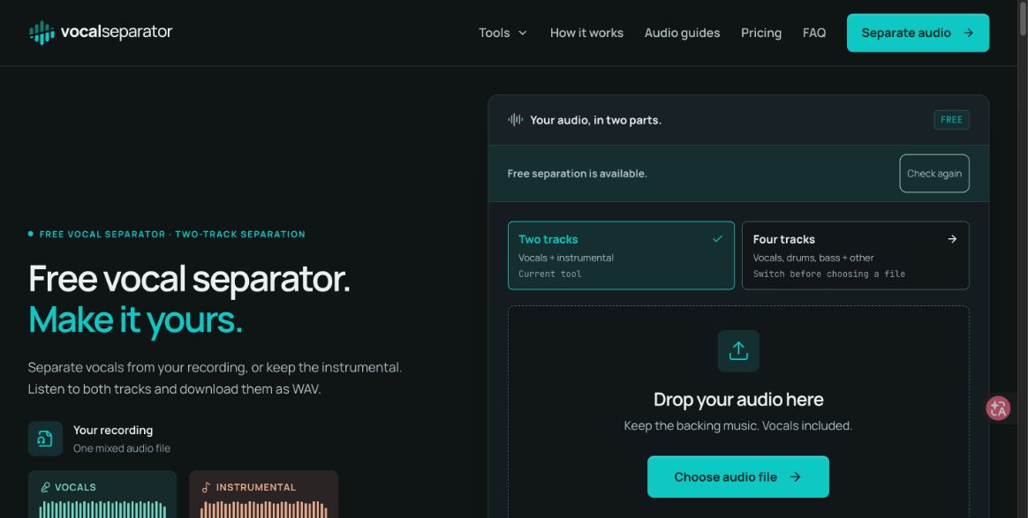Click the 'Make it yours.' teal heading
The height and width of the screenshot is (518, 1028).
click(135, 320)
